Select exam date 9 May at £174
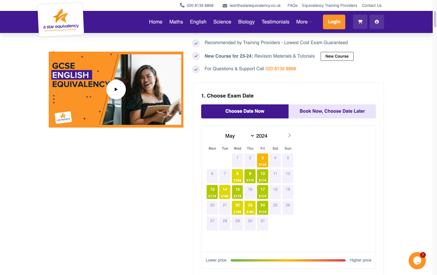 click(250, 176)
